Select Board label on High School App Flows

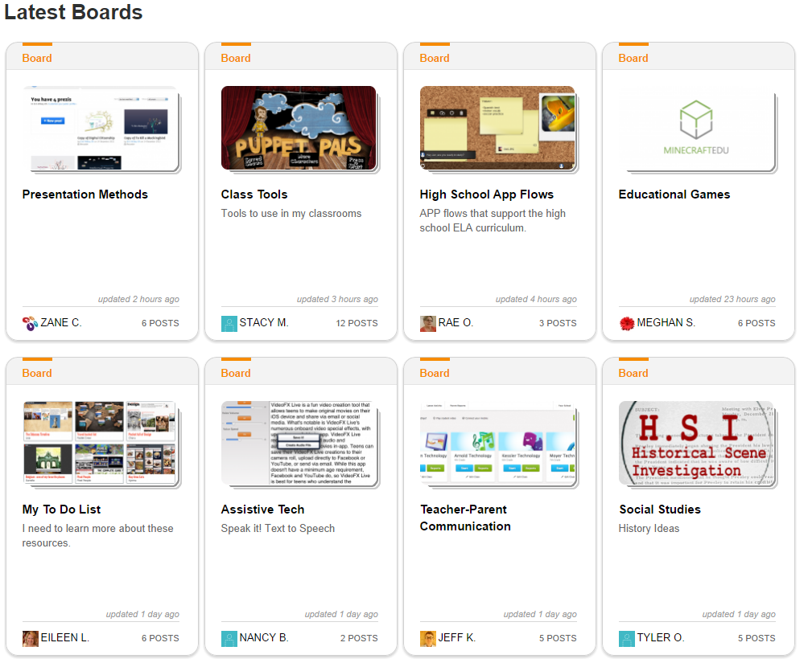(435, 58)
